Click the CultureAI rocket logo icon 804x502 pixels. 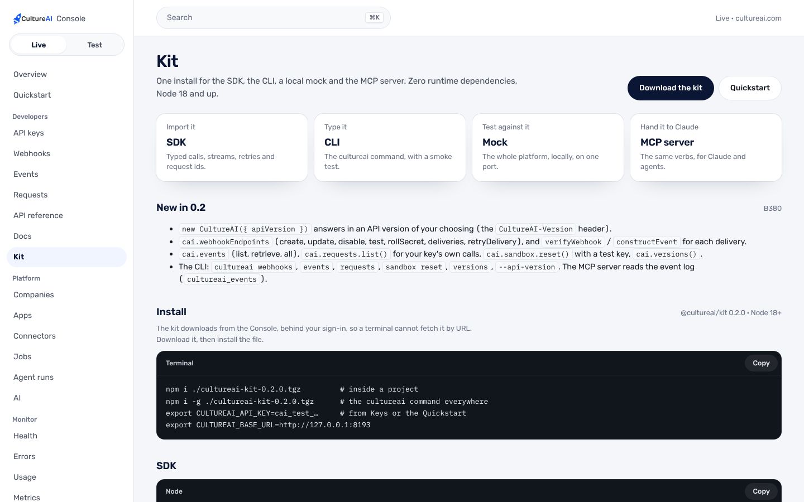[17, 19]
